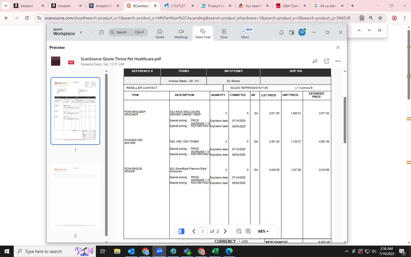Reload the ScanSource page
This screenshot has height=257, width=411.
coord(27,18)
